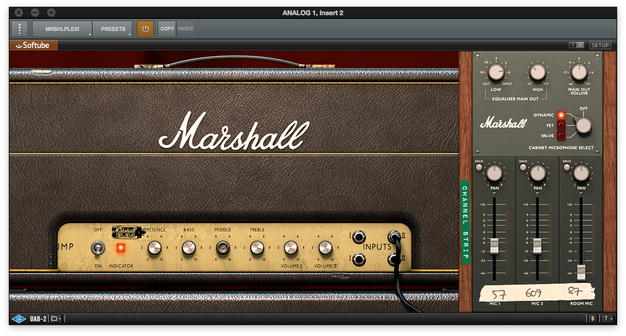Viewport: 626px width, 336px height.
Task: Open the question mark help menu
Action: coord(607,318)
